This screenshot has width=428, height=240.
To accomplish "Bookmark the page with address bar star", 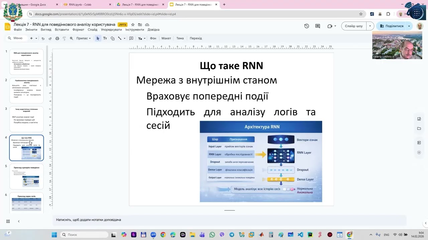I will click(x=361, y=14).
